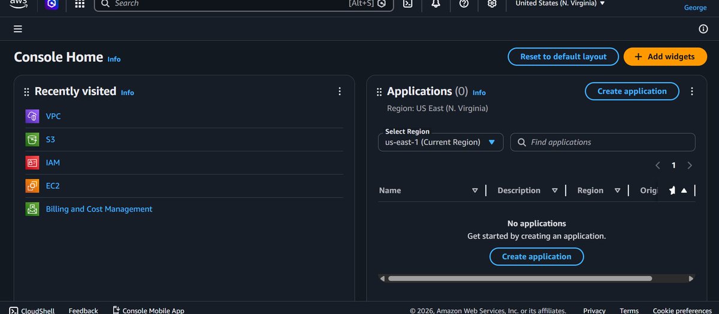Open the AWS logo home link
Viewport: 719px width, 314px height.
tap(19, 3)
